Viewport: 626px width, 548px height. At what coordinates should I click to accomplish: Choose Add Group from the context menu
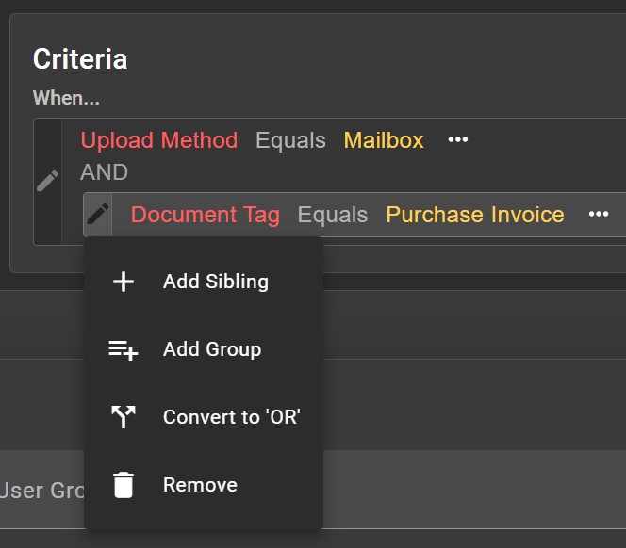(x=204, y=349)
